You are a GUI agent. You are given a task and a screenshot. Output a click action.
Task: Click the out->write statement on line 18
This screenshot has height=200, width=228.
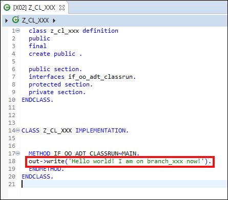(x=120, y=161)
